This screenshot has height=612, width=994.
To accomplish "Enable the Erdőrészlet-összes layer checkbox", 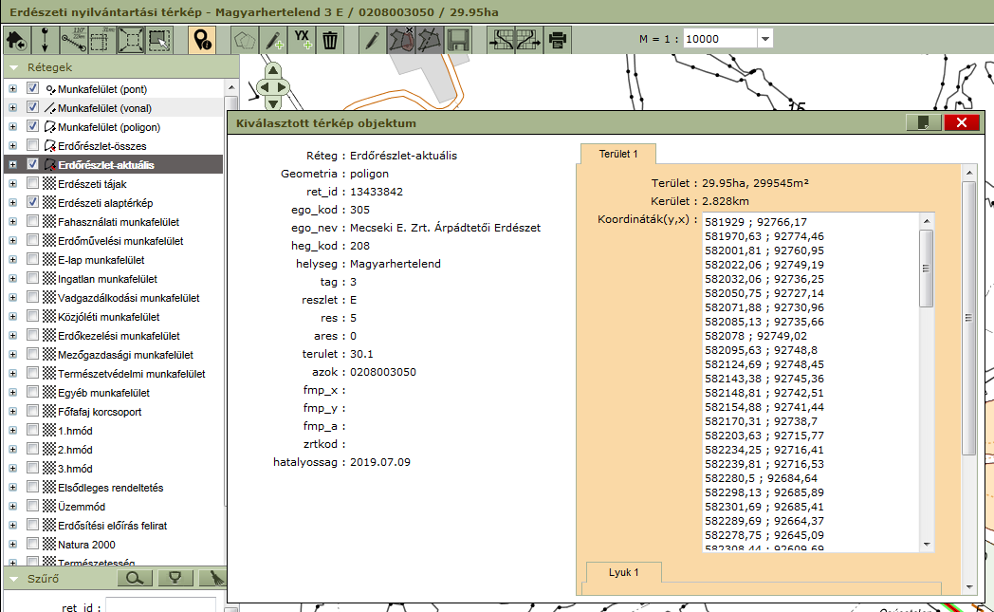I will click(x=33, y=145).
